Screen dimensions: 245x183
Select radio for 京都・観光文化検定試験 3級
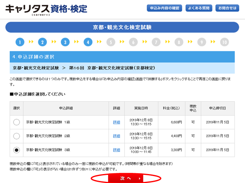click(x=16, y=150)
